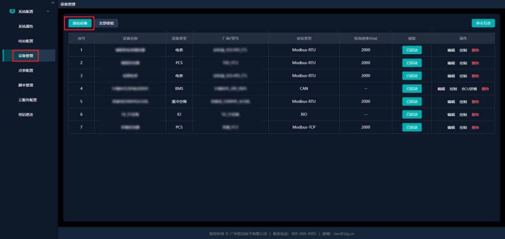Click the 协议类型 column header
The image size is (505, 239).
[x=304, y=38]
